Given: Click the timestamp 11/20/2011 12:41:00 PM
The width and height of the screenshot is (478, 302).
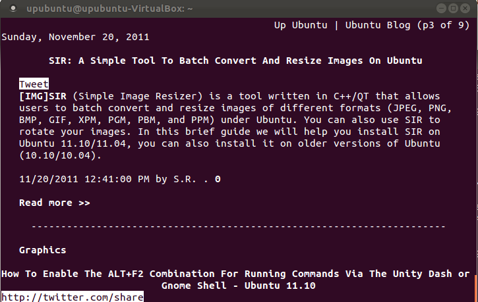Looking at the screenshot, I should [x=84, y=179].
